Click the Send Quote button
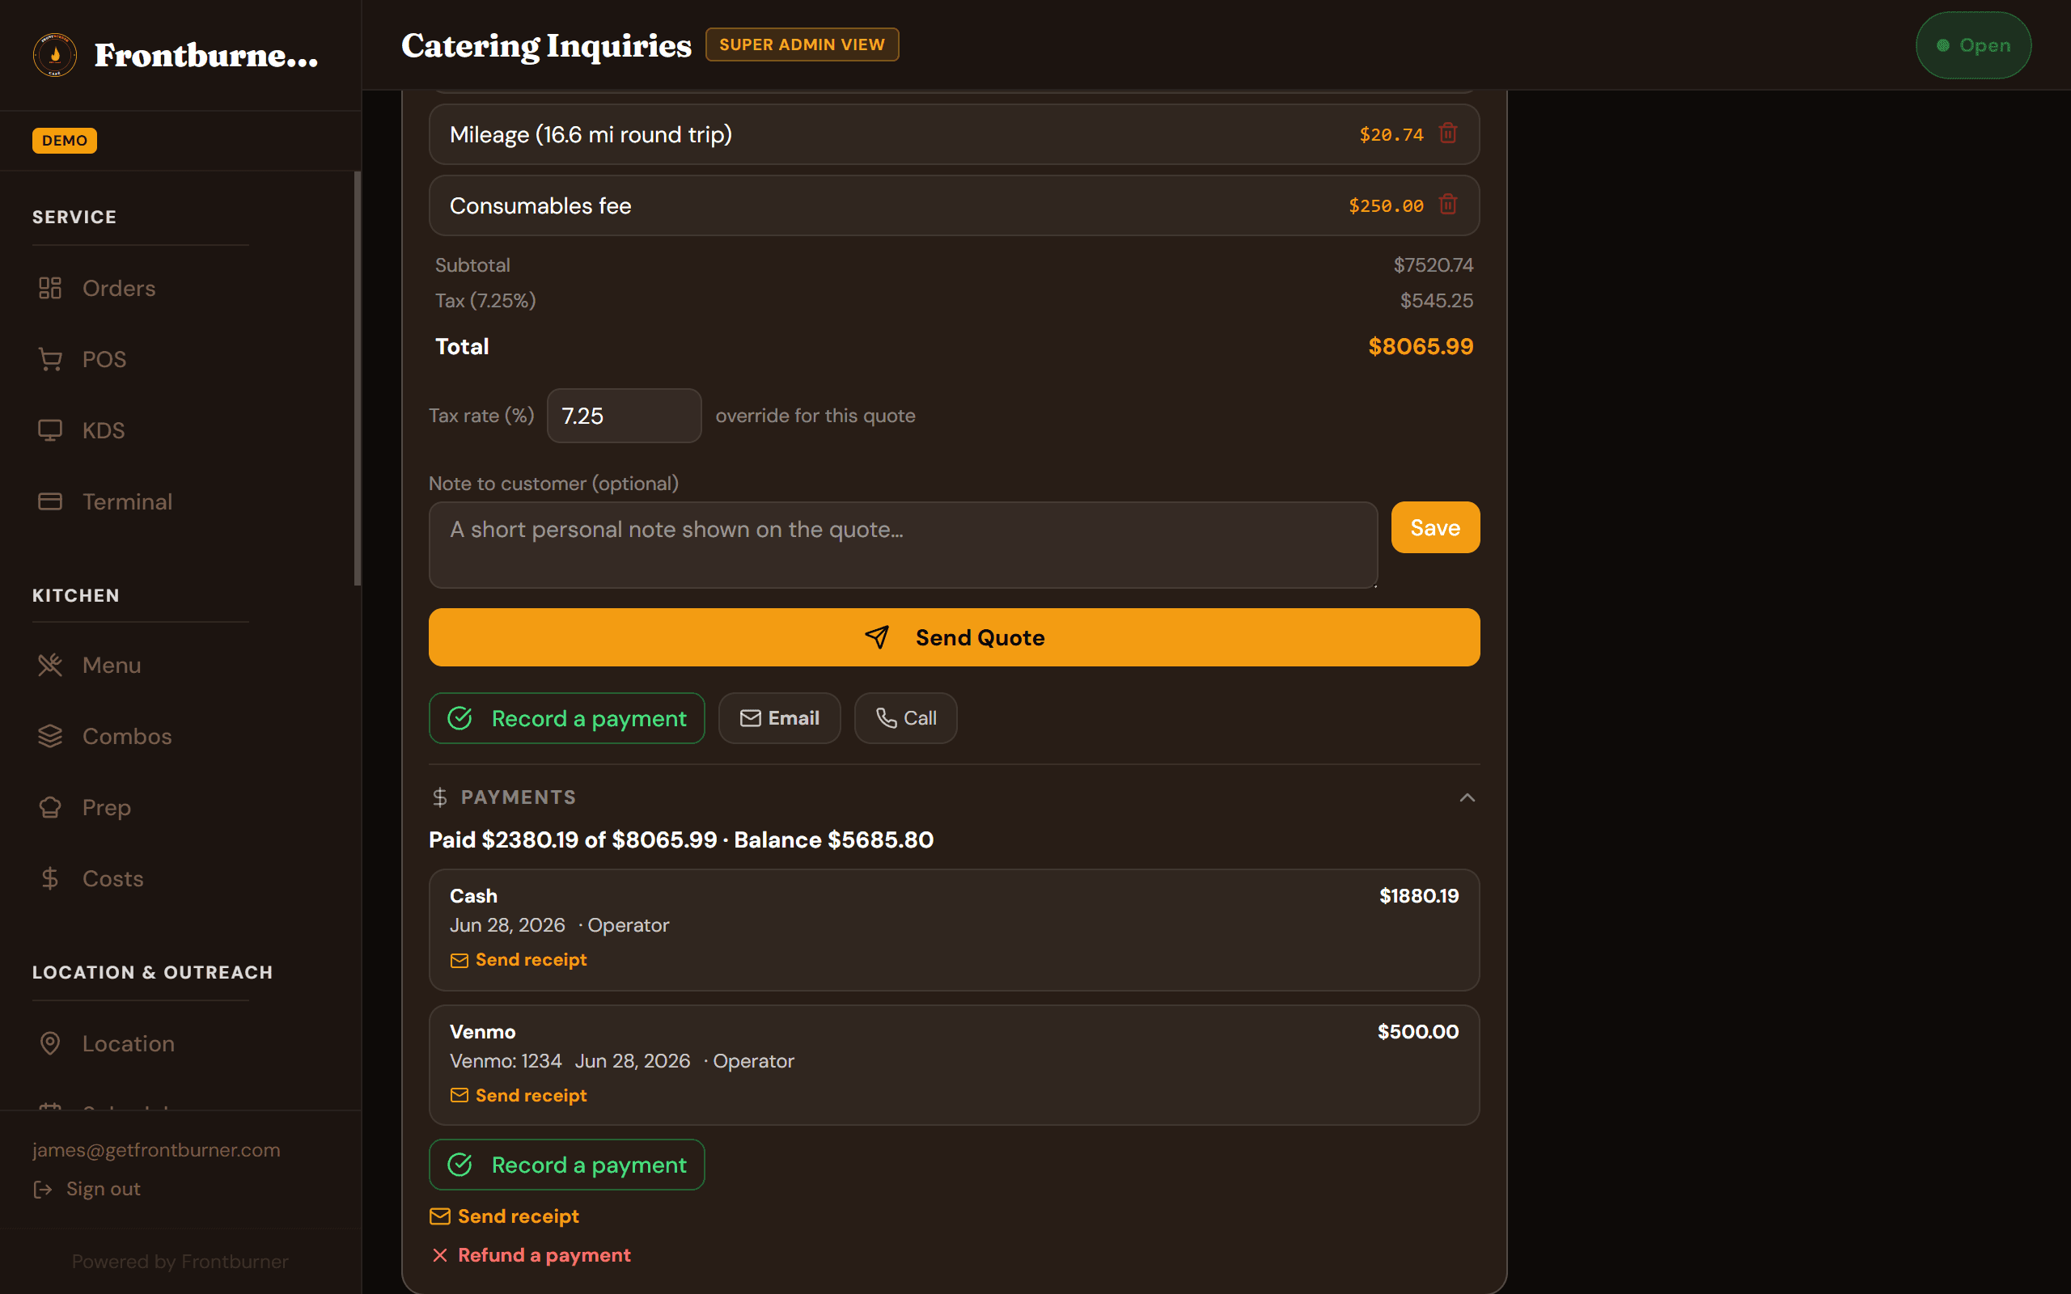 (955, 637)
